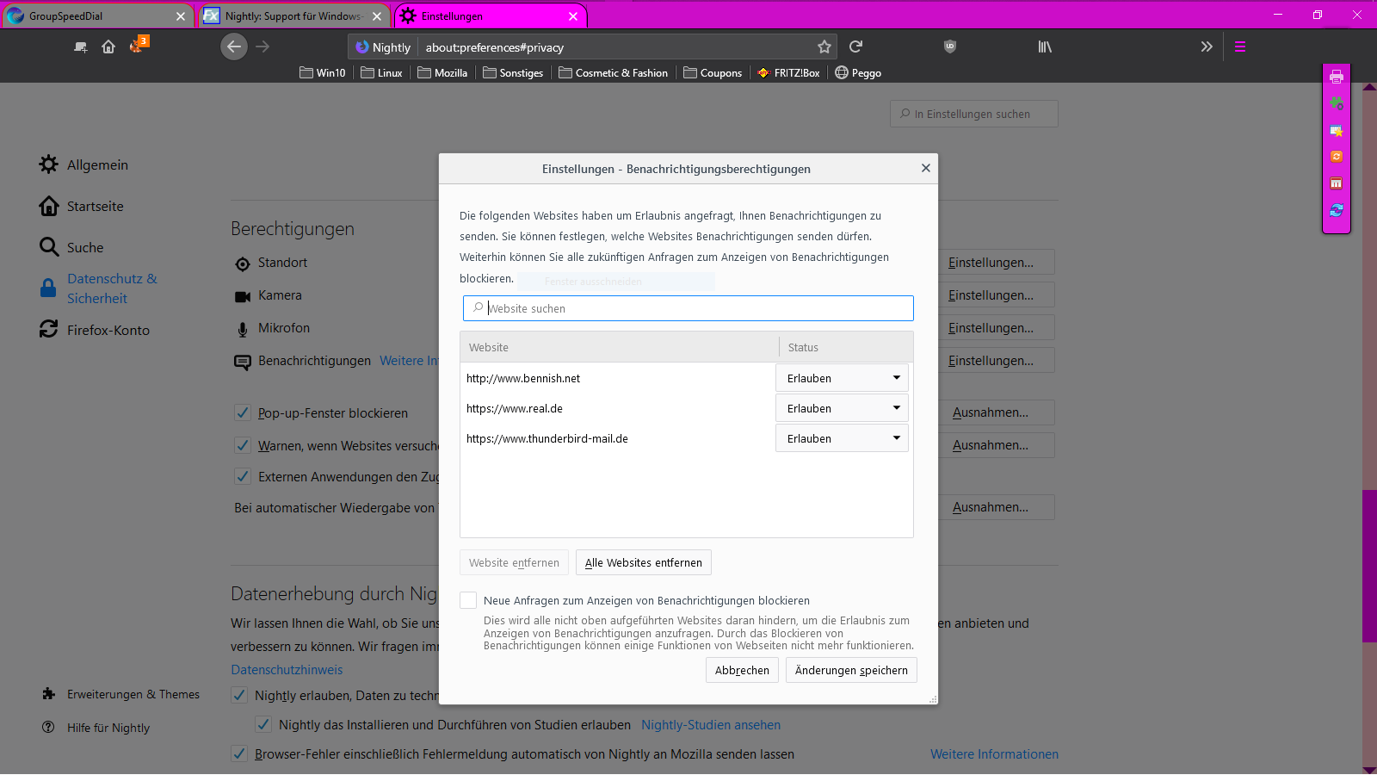Image resolution: width=1377 pixels, height=775 pixels.
Task: Open the magenta hamburger menu
Action: click(1239, 47)
